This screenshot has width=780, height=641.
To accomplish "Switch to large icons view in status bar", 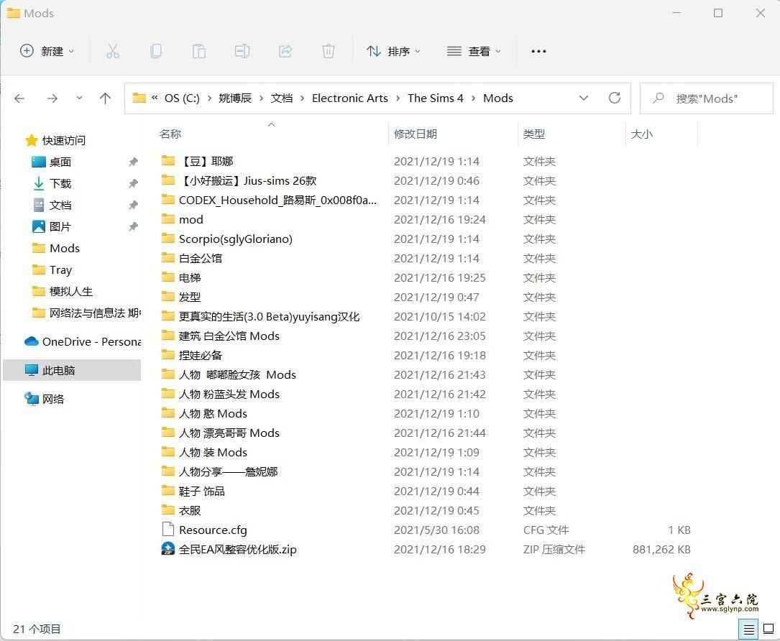I will [768, 629].
